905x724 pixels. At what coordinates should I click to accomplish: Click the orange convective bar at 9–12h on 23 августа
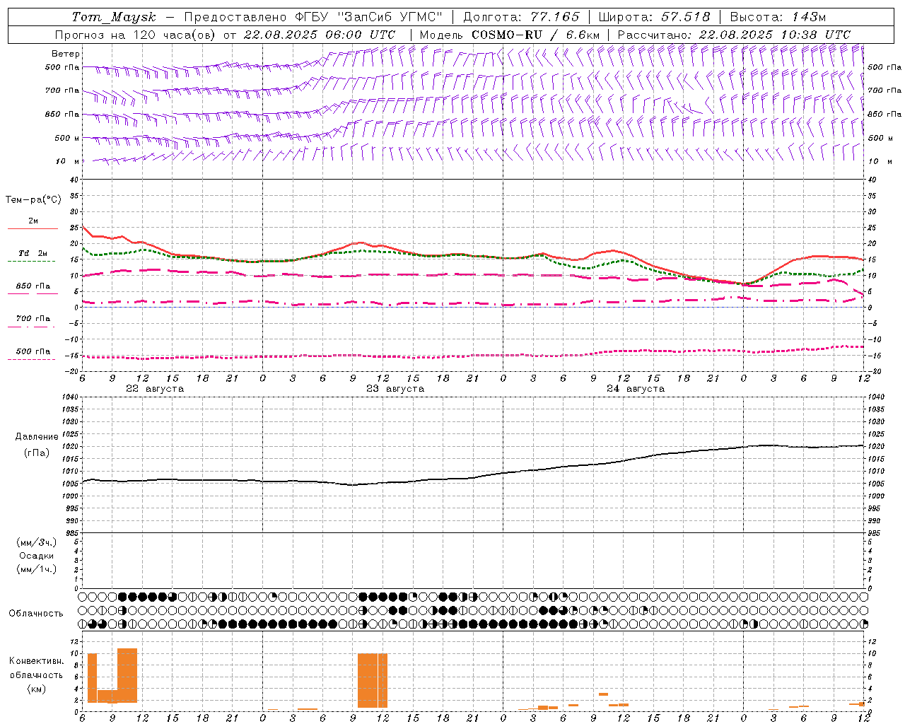373,680
